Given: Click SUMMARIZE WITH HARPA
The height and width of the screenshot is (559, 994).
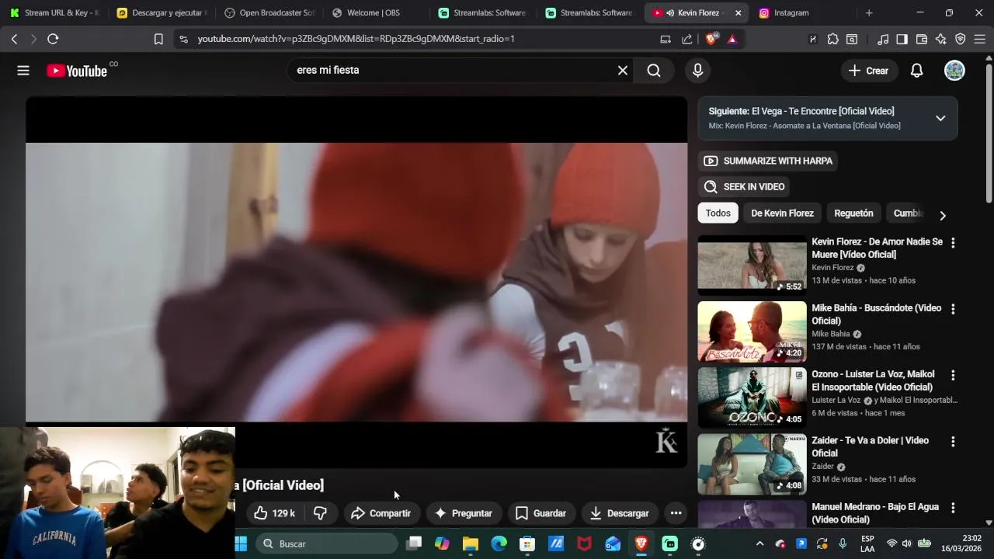Looking at the screenshot, I should tap(767, 161).
